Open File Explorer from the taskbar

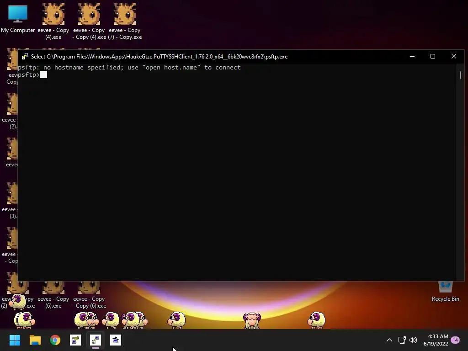35,340
